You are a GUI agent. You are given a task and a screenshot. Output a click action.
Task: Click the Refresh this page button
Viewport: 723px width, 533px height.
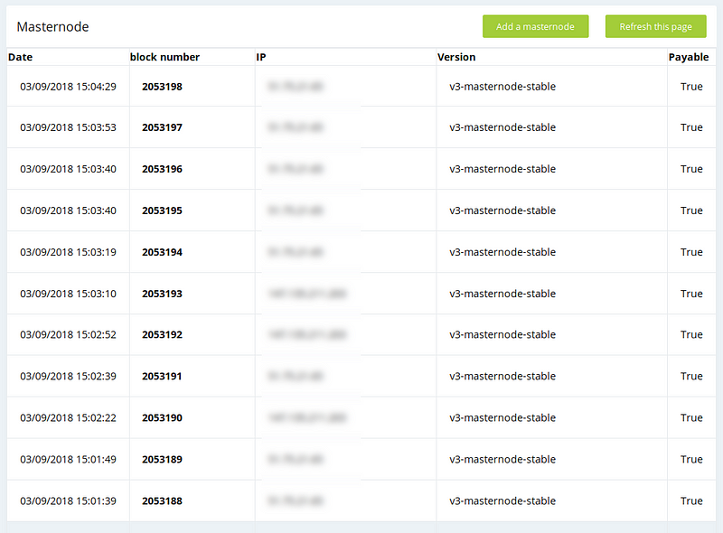pyautogui.click(x=656, y=26)
